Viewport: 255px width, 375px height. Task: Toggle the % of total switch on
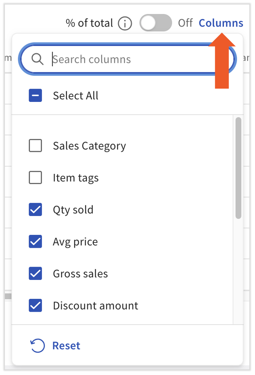[155, 23]
